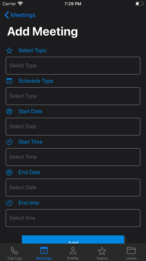The width and height of the screenshot is (146, 261).
Task: Tap the star icon beside Select Topic
Action: coord(9,51)
